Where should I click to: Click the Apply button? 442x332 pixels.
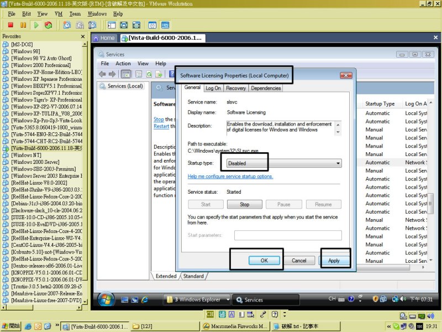tap(334, 260)
